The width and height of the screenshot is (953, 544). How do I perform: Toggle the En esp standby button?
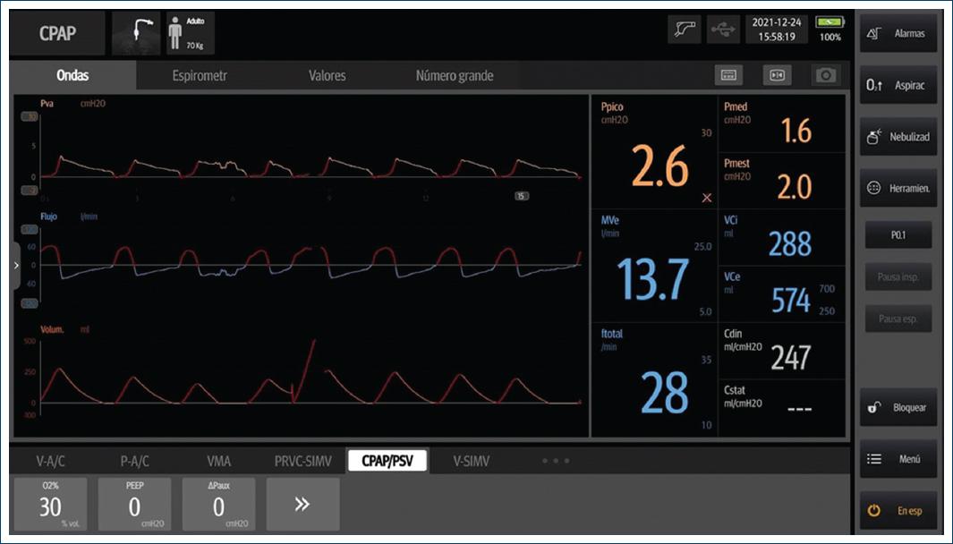[x=898, y=511]
